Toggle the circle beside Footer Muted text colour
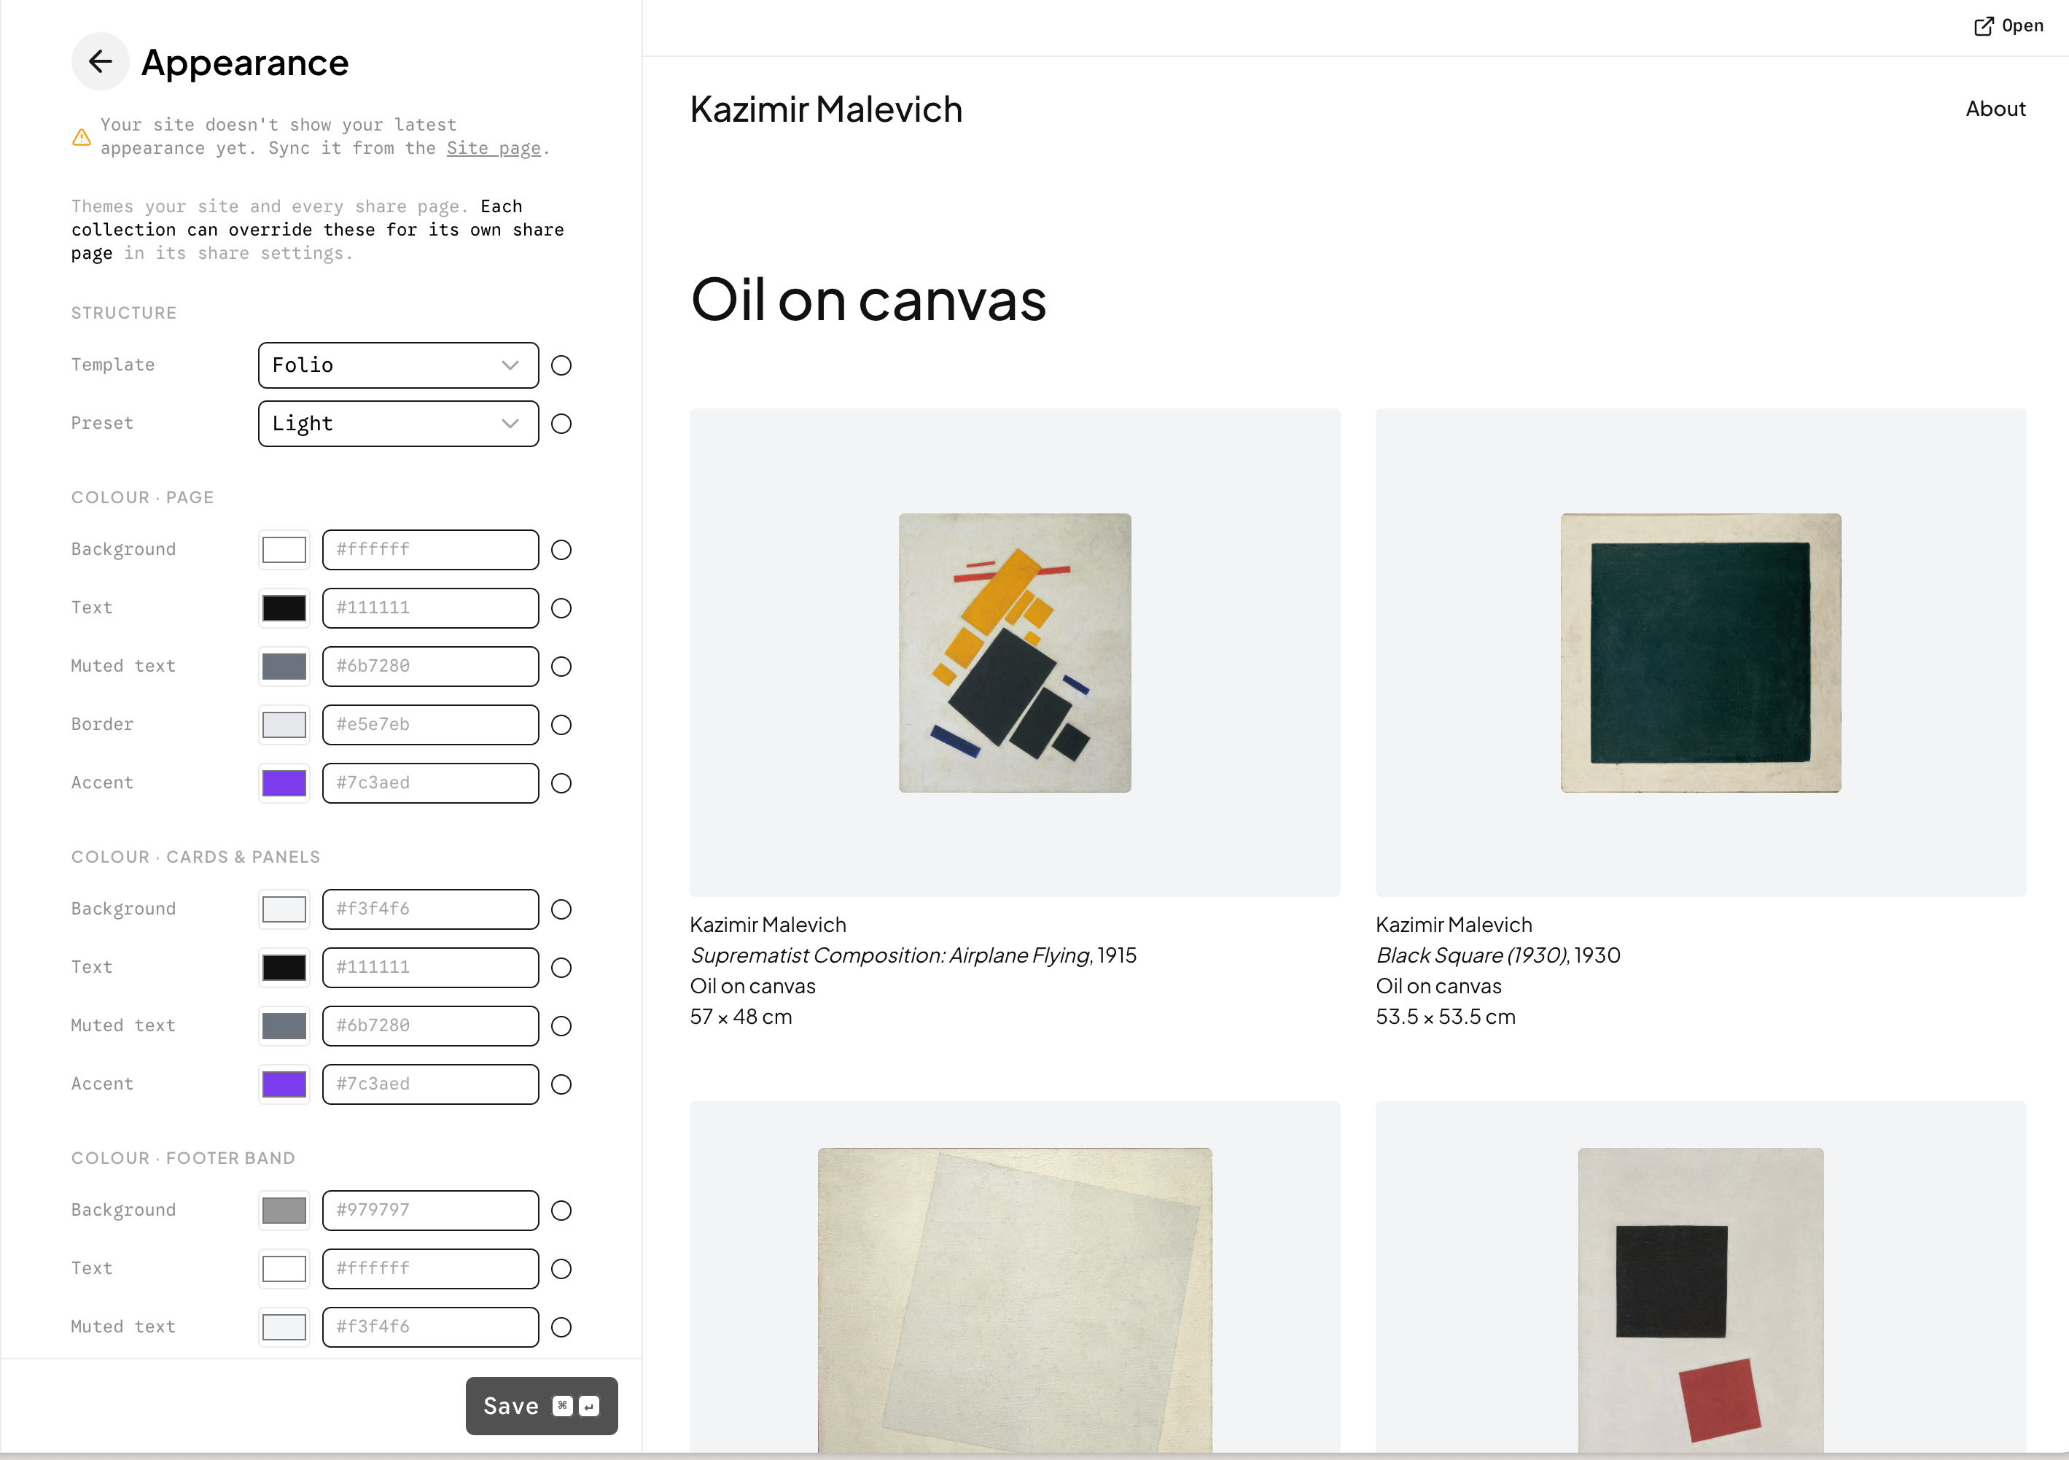Viewport: 2069px width, 1460px height. (561, 1327)
